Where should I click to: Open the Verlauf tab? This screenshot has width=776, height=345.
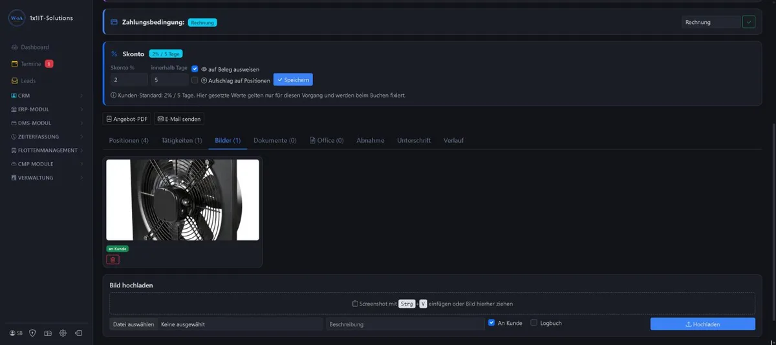(453, 140)
